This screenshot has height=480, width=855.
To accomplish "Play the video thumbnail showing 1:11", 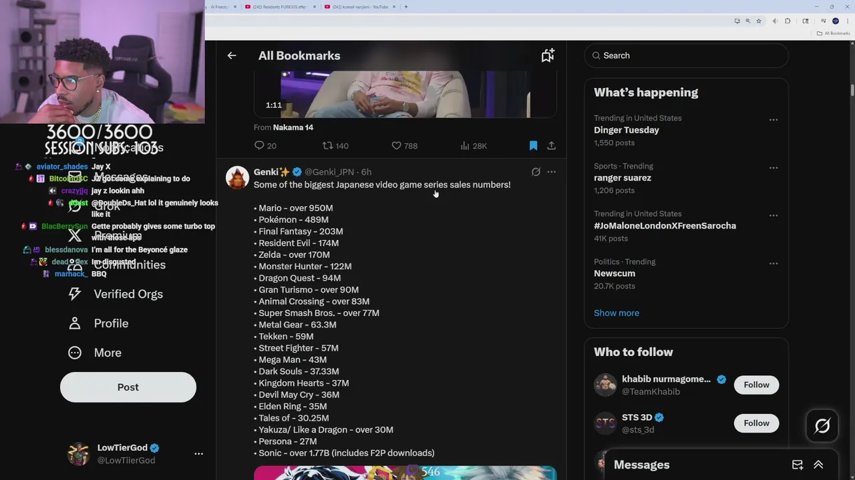I will click(x=405, y=94).
